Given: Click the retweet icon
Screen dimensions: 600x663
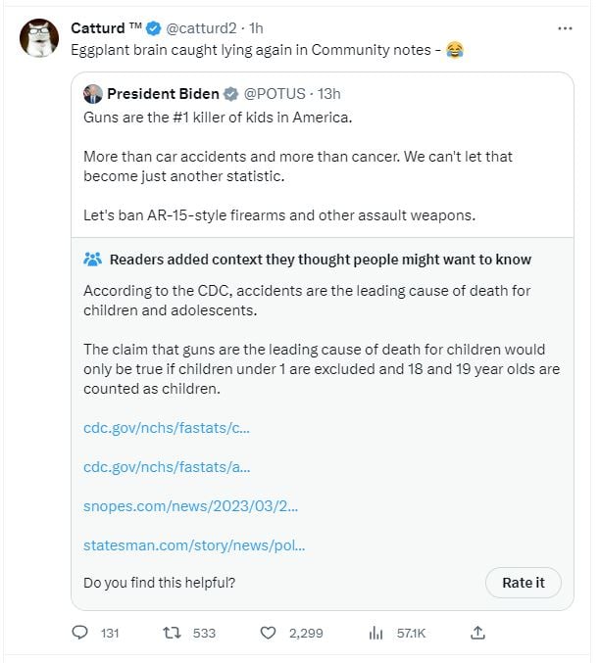Looking at the screenshot, I should point(174,634).
